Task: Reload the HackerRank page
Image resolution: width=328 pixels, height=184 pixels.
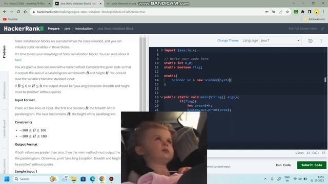Action: click(x=18, y=12)
